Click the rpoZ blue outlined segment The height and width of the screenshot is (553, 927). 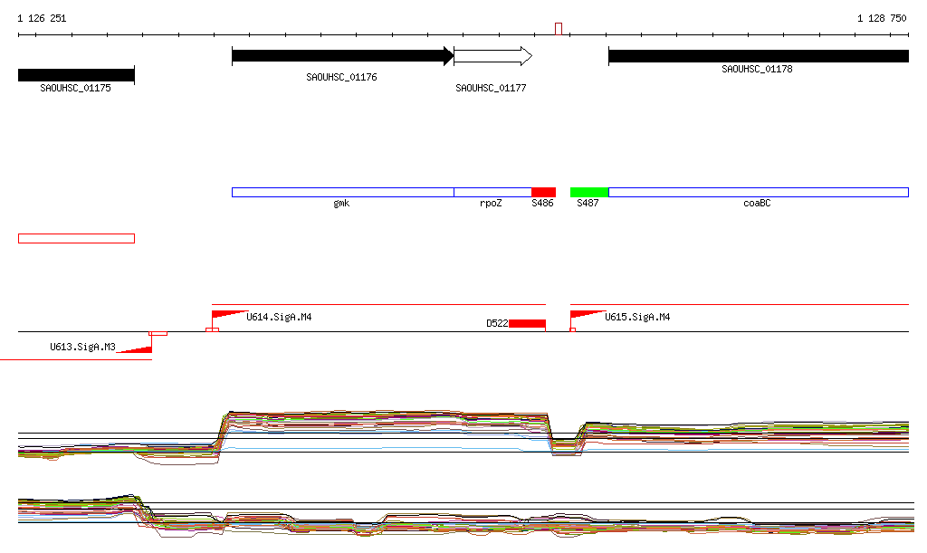[493, 192]
